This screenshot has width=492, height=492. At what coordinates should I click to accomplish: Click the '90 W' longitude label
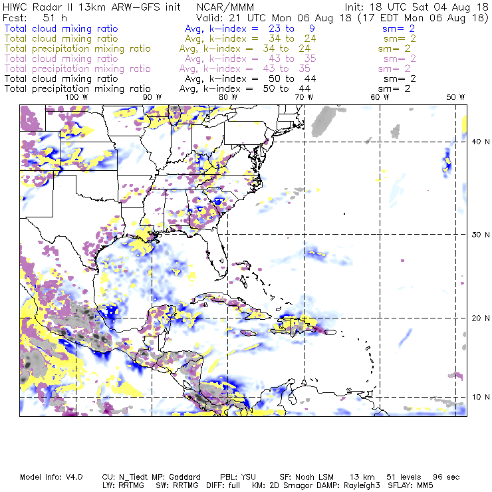[x=152, y=97]
